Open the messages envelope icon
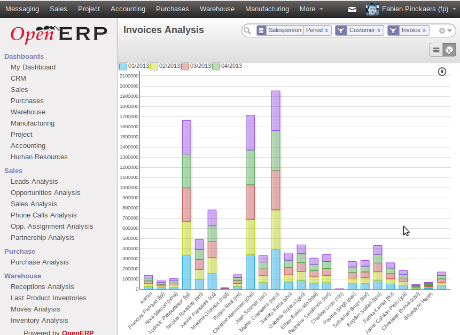This screenshot has height=335, width=460. [x=352, y=9]
